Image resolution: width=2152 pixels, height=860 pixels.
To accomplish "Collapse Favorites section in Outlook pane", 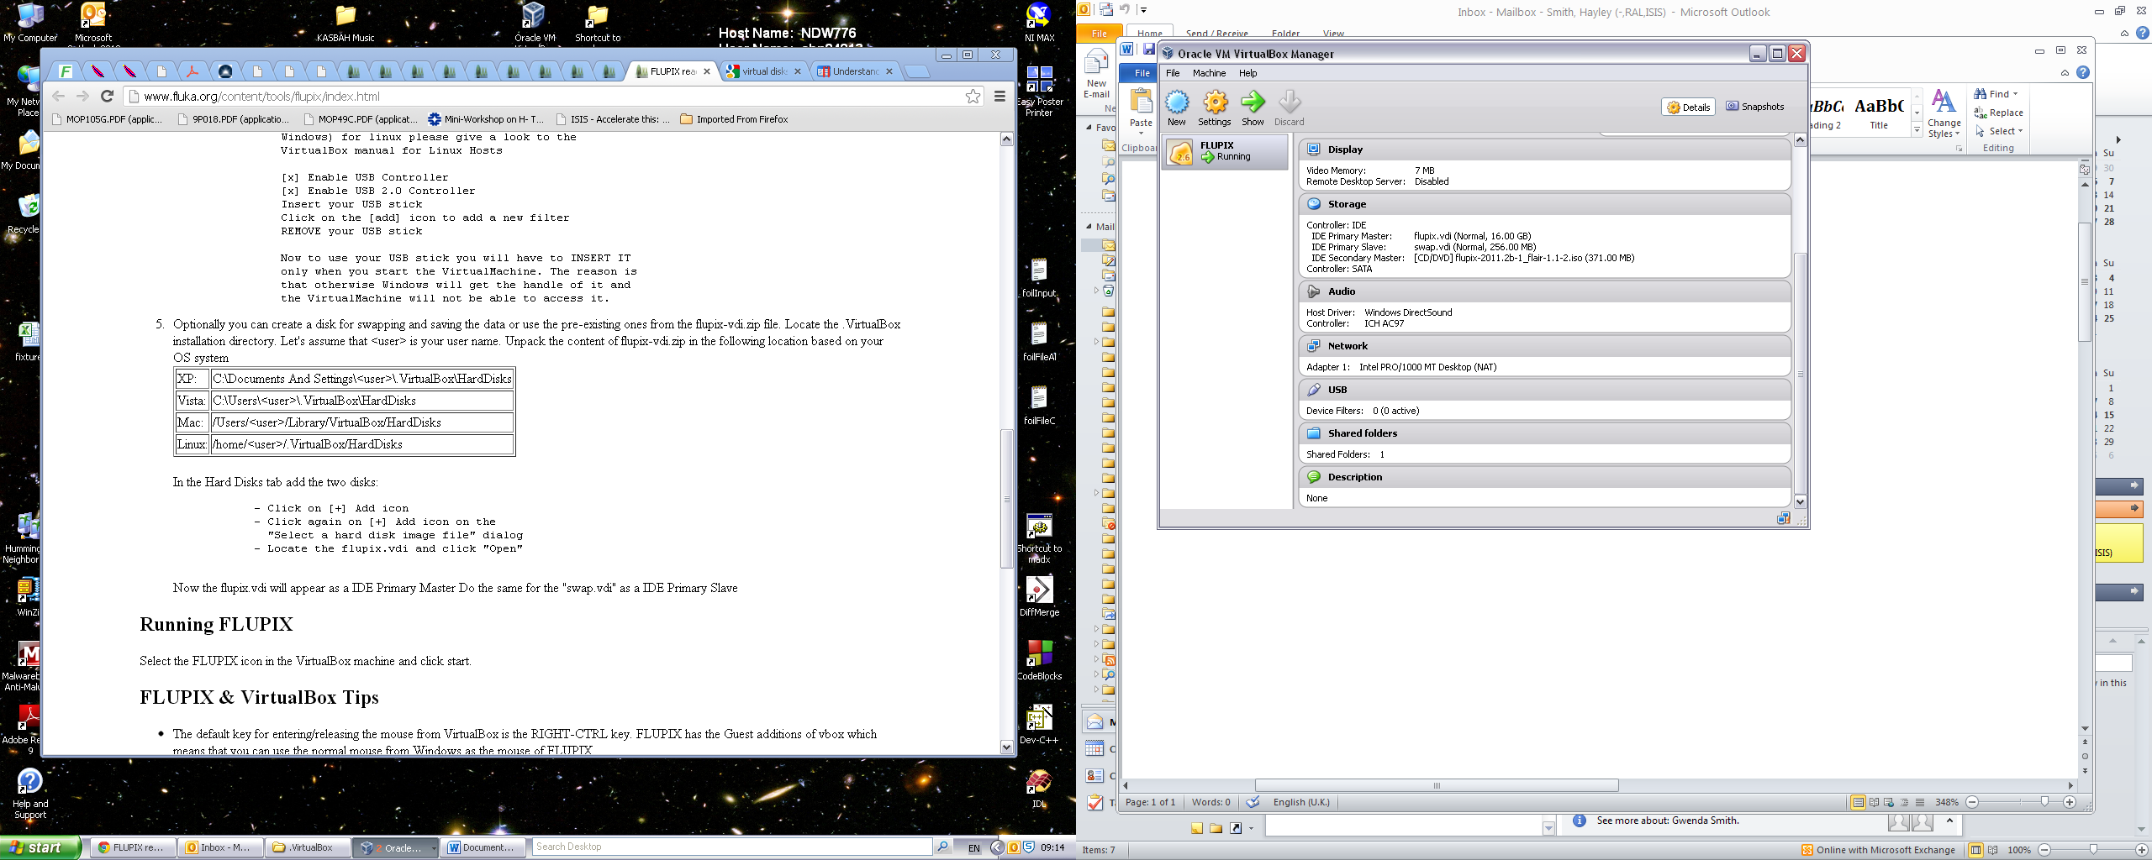I will point(1089,128).
